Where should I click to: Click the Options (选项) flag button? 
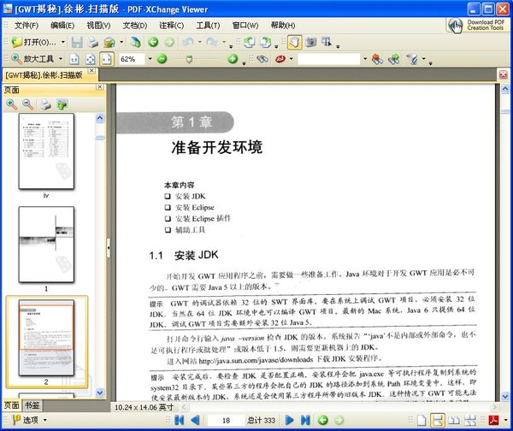click(25, 420)
